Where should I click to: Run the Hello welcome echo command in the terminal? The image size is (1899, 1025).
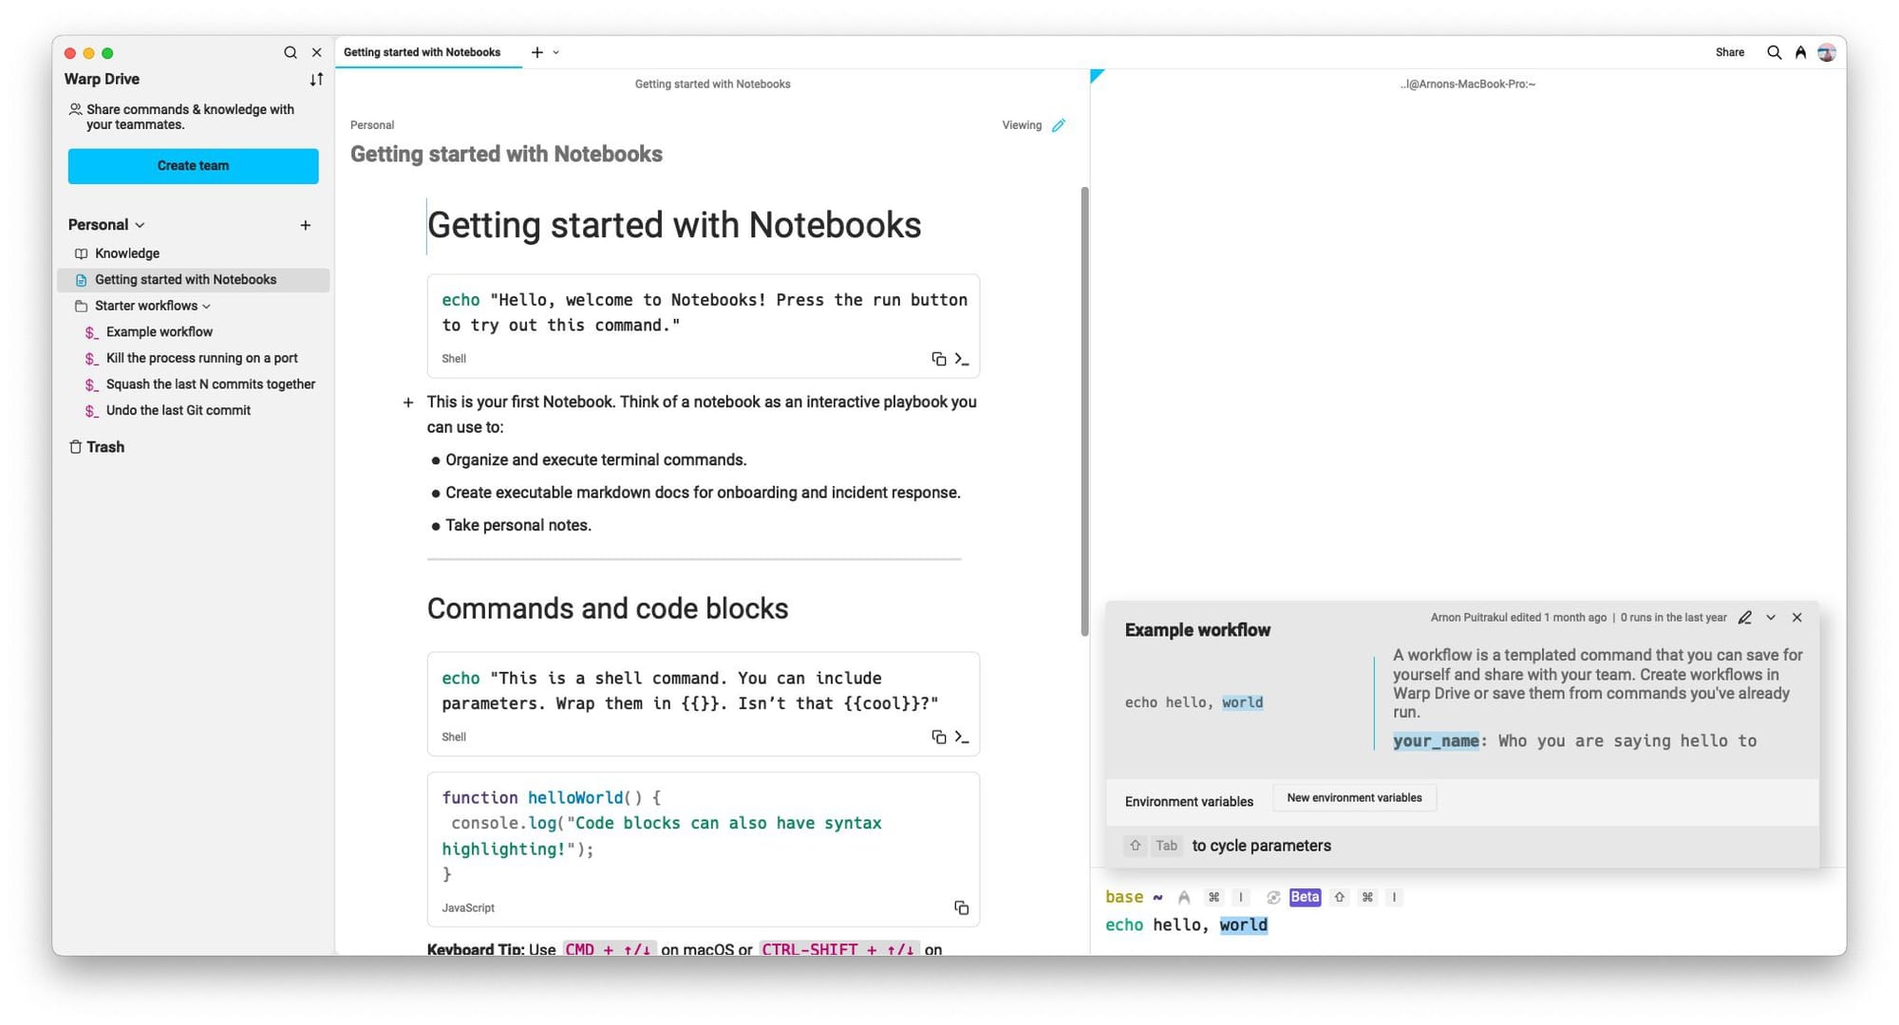962,359
